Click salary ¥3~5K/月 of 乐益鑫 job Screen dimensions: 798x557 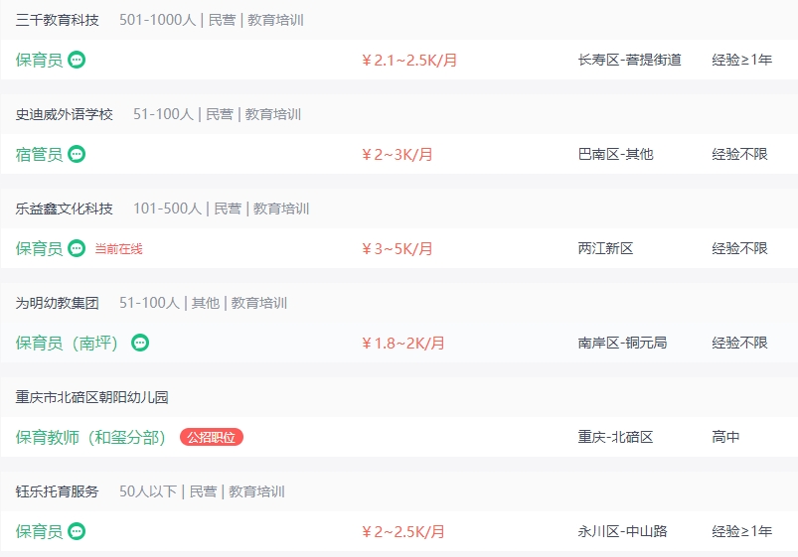(397, 249)
